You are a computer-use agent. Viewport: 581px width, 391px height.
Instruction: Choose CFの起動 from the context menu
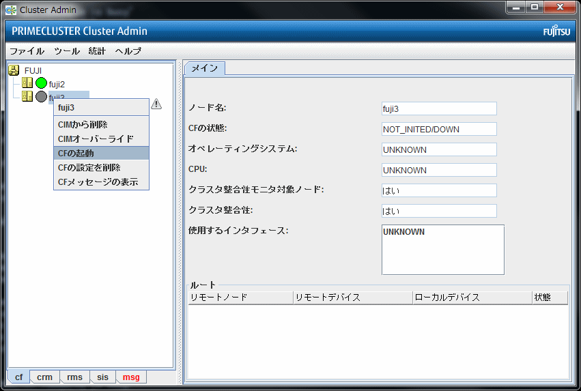pyautogui.click(x=101, y=153)
